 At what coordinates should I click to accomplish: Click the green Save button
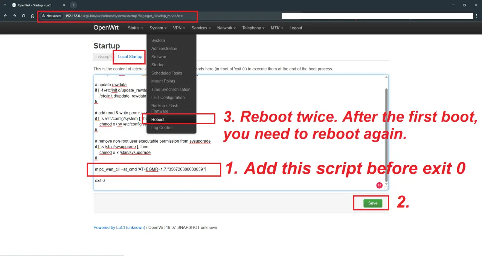click(x=373, y=203)
